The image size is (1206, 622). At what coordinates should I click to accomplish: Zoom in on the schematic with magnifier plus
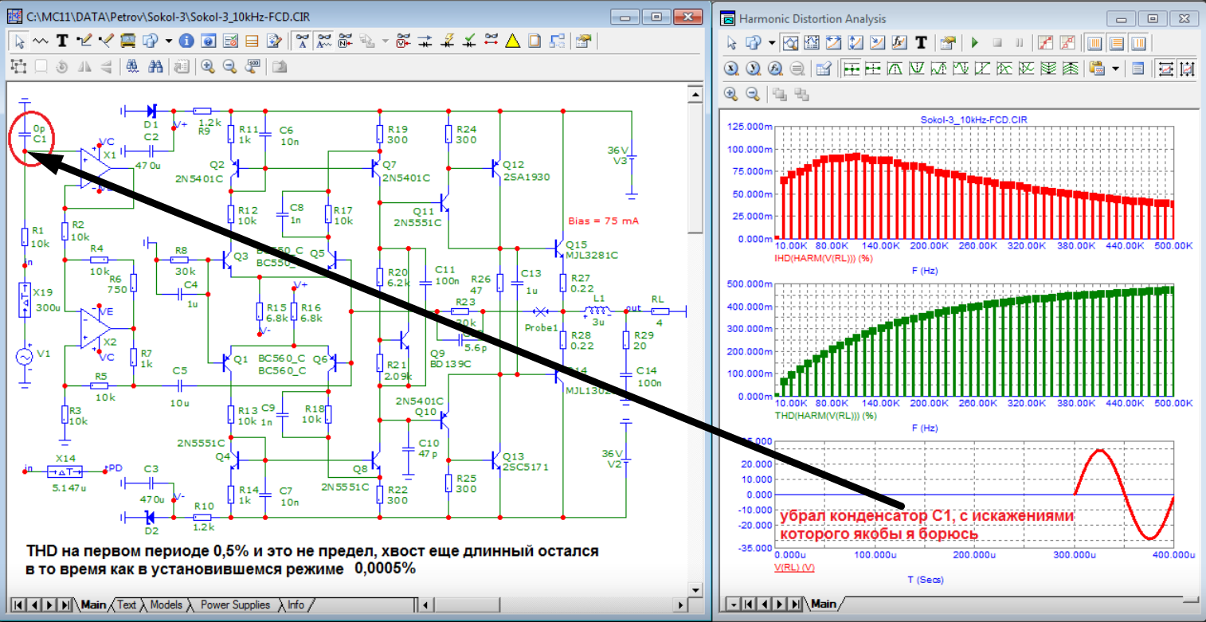[208, 66]
